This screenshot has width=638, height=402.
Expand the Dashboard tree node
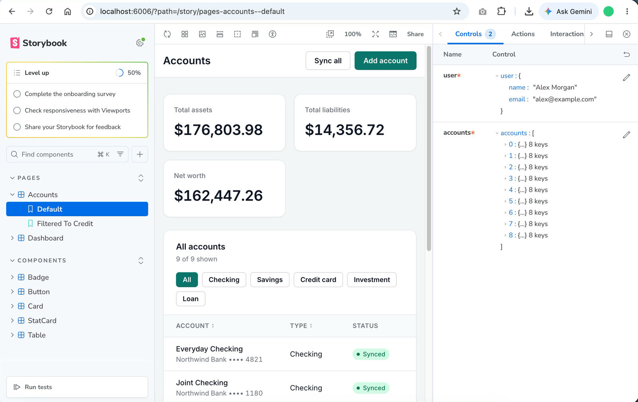(12, 238)
